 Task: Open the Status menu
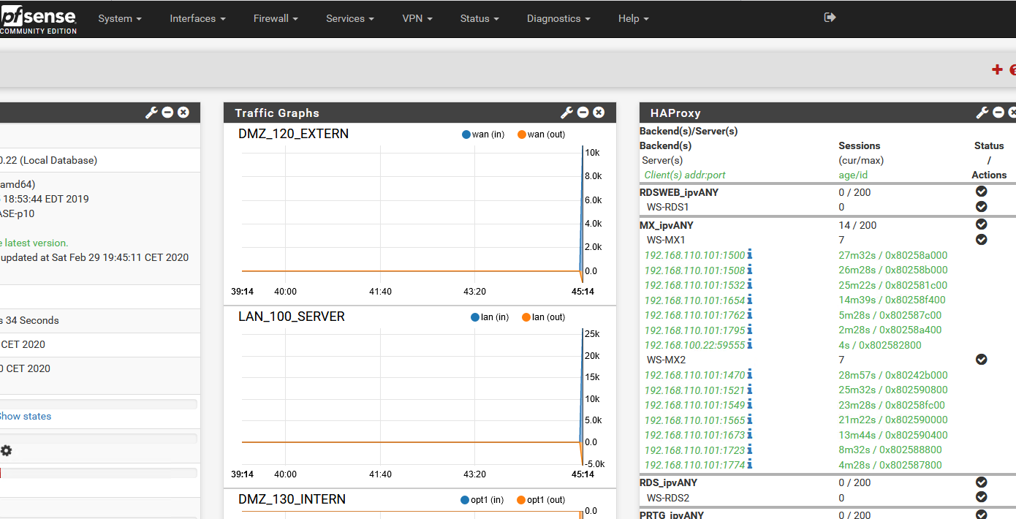(479, 18)
